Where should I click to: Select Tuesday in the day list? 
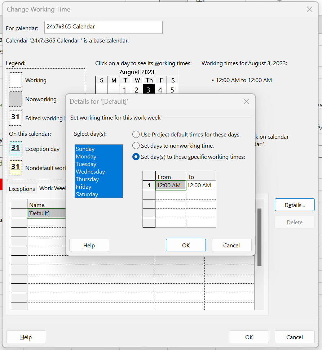98,164
